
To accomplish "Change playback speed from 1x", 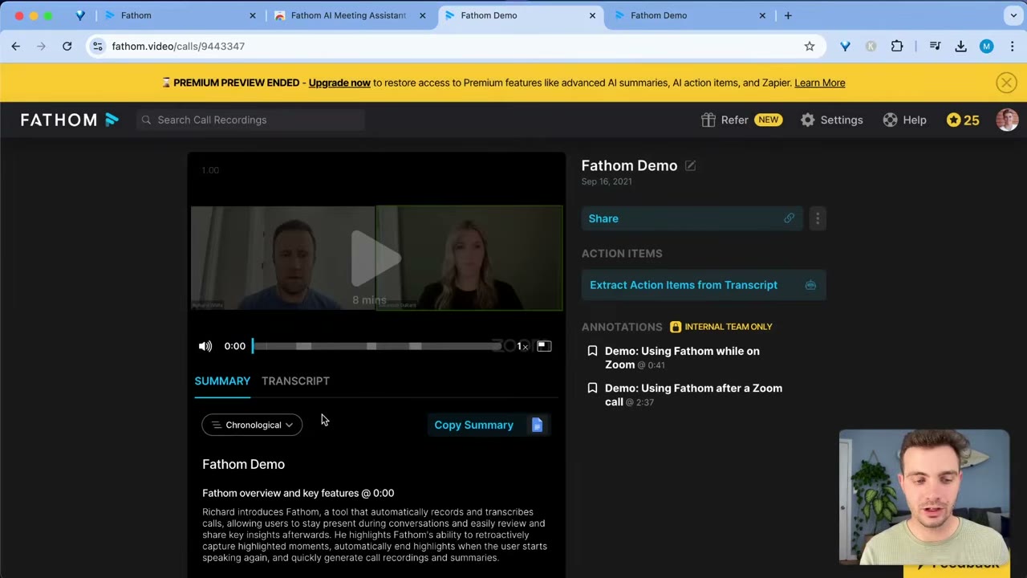I will pyautogui.click(x=522, y=346).
